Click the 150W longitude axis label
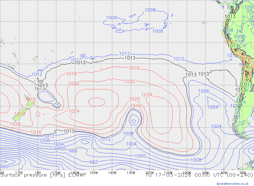Screen dimensions: 254x186 coord(94,173)
